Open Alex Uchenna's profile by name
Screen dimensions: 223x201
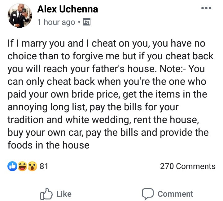68,9
